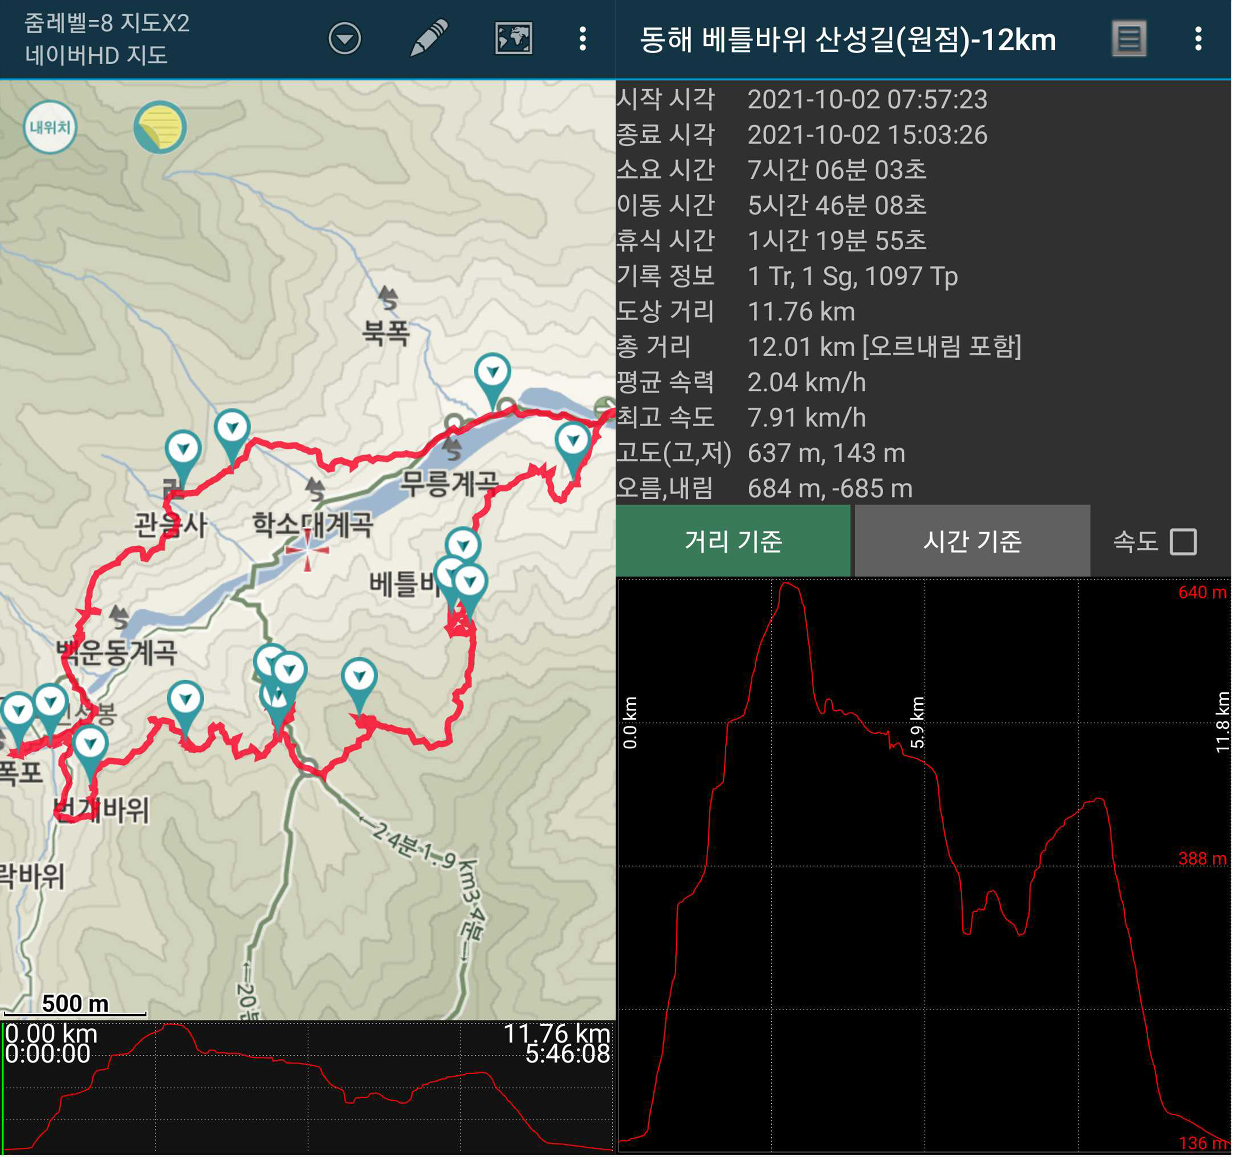Tap the list document icon beside track title
This screenshot has height=1157, width=1233.
[x=1129, y=39]
